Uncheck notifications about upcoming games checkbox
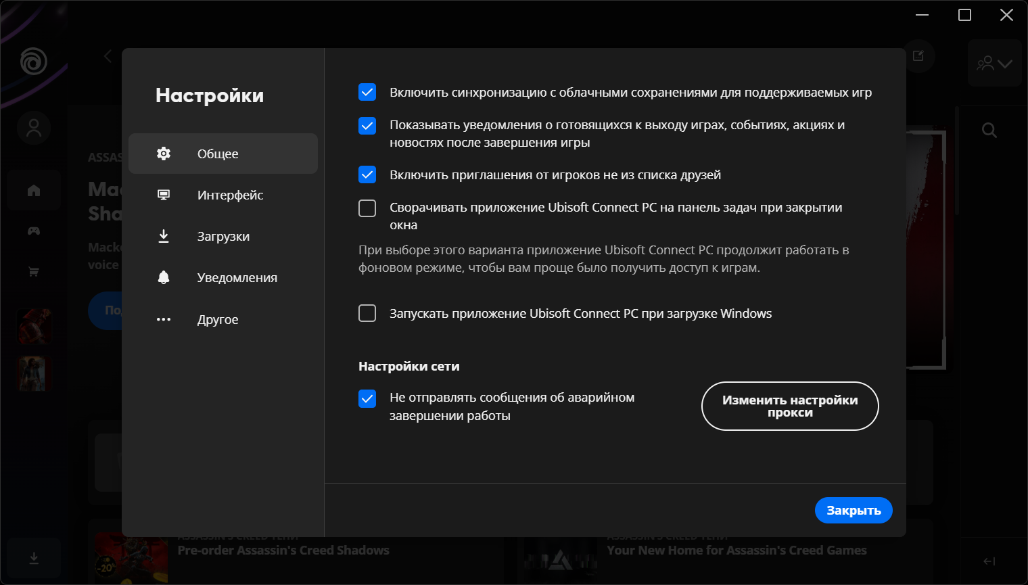Viewport: 1028px width, 585px height. click(367, 125)
